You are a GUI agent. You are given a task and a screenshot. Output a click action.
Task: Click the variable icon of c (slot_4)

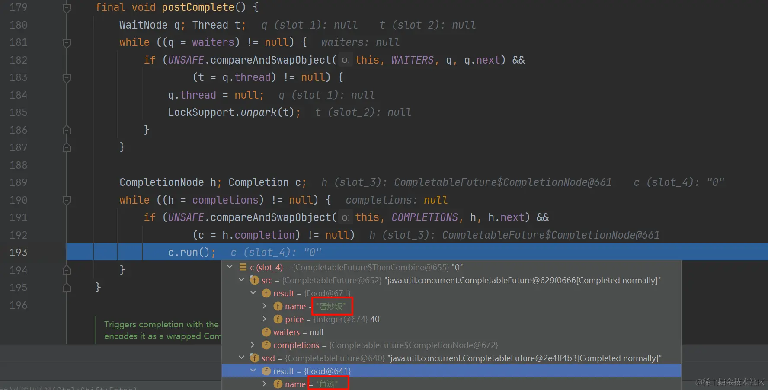point(243,267)
